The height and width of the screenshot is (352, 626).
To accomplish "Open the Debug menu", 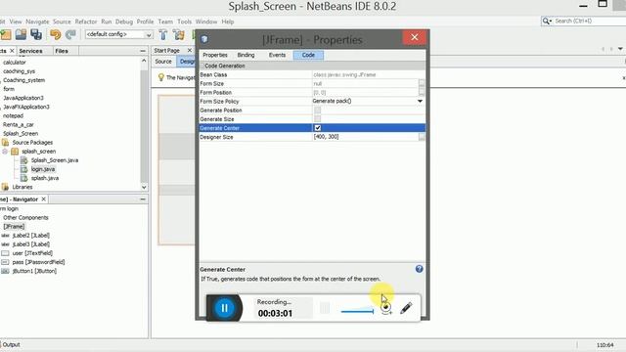I will coord(124,22).
